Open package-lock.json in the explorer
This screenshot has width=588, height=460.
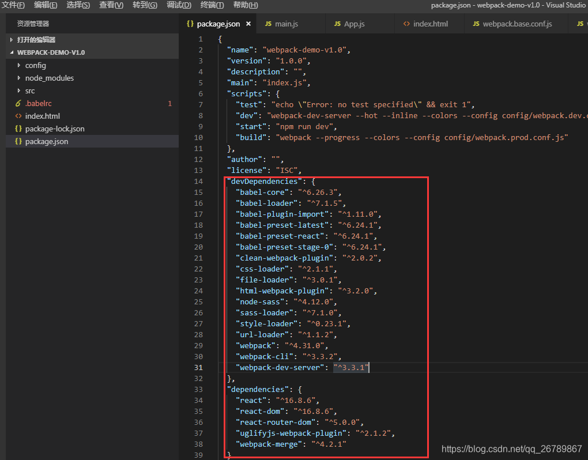92,129
